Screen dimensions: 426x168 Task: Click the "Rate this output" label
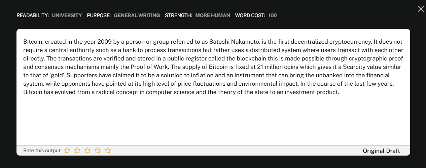[42, 151]
